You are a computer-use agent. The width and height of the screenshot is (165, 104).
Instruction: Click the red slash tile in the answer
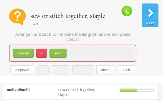coord(42,53)
